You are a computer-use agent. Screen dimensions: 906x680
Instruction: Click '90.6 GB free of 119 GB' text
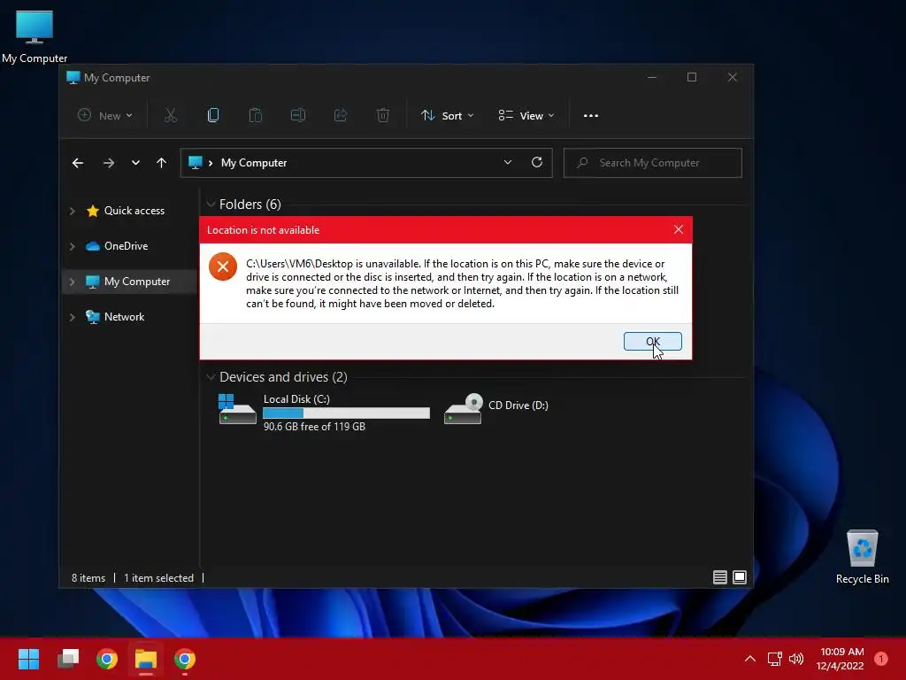point(314,427)
